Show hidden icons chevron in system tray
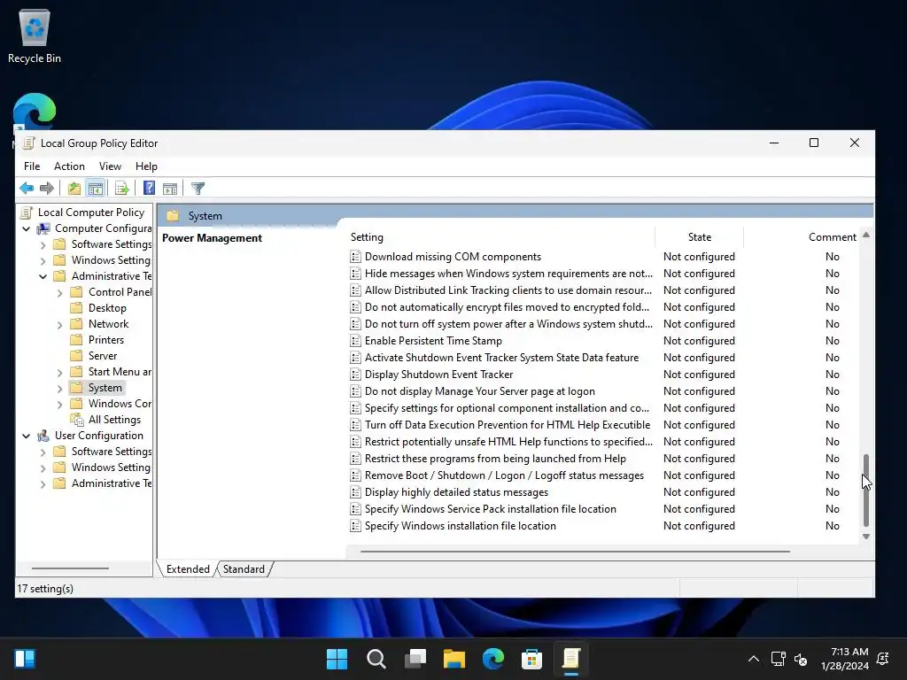 pos(754,659)
